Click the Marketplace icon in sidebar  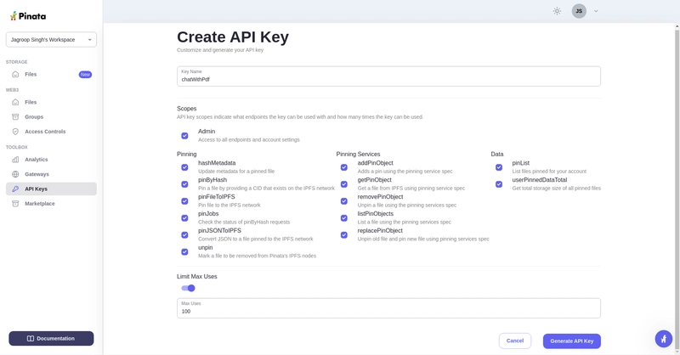(x=15, y=204)
